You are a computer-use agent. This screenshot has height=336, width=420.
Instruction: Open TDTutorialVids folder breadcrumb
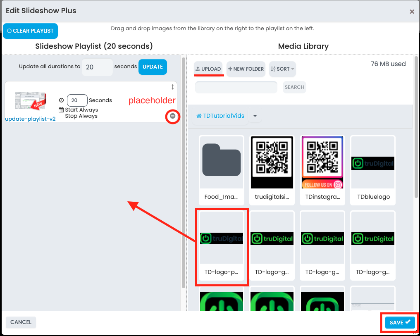[220, 116]
